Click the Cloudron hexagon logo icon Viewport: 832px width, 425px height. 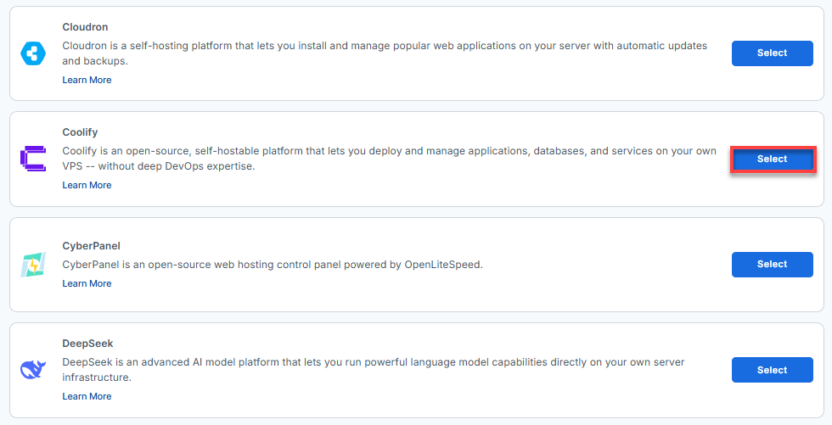(x=33, y=53)
